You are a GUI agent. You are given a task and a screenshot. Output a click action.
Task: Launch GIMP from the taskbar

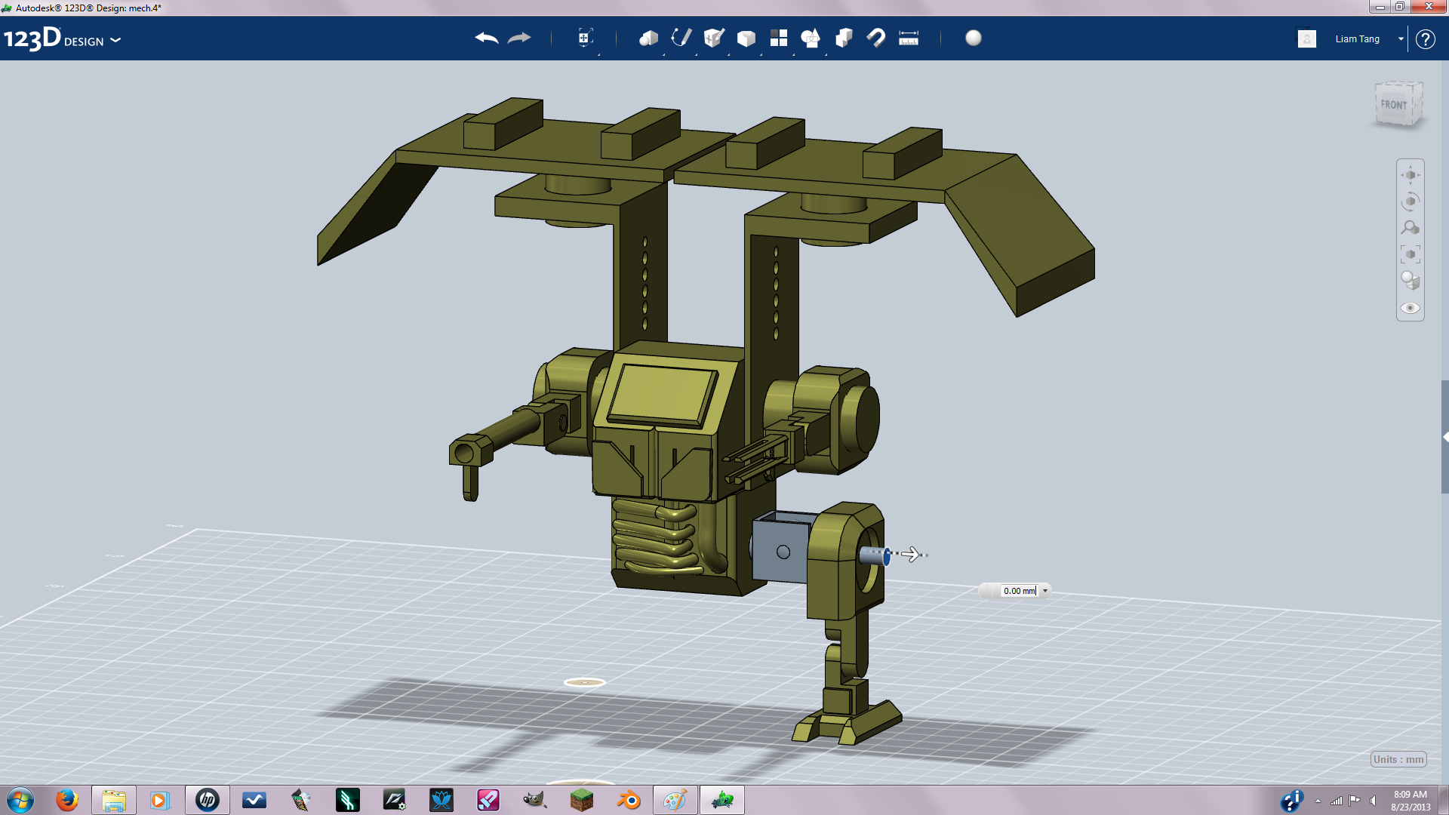coord(534,800)
